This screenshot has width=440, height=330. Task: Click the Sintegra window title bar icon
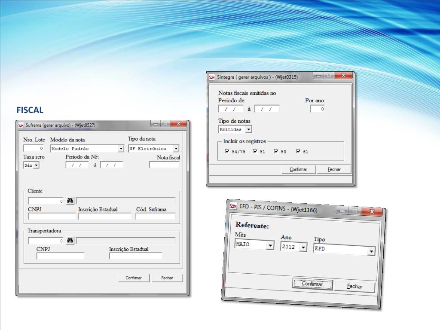coord(212,77)
